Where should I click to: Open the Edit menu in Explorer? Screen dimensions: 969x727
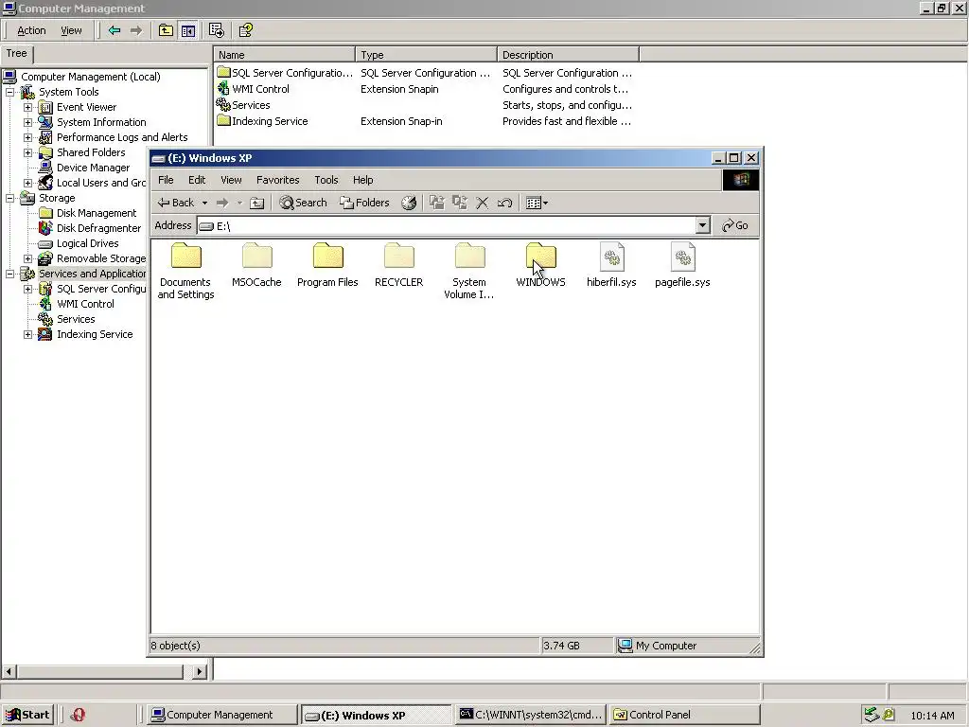pos(197,180)
